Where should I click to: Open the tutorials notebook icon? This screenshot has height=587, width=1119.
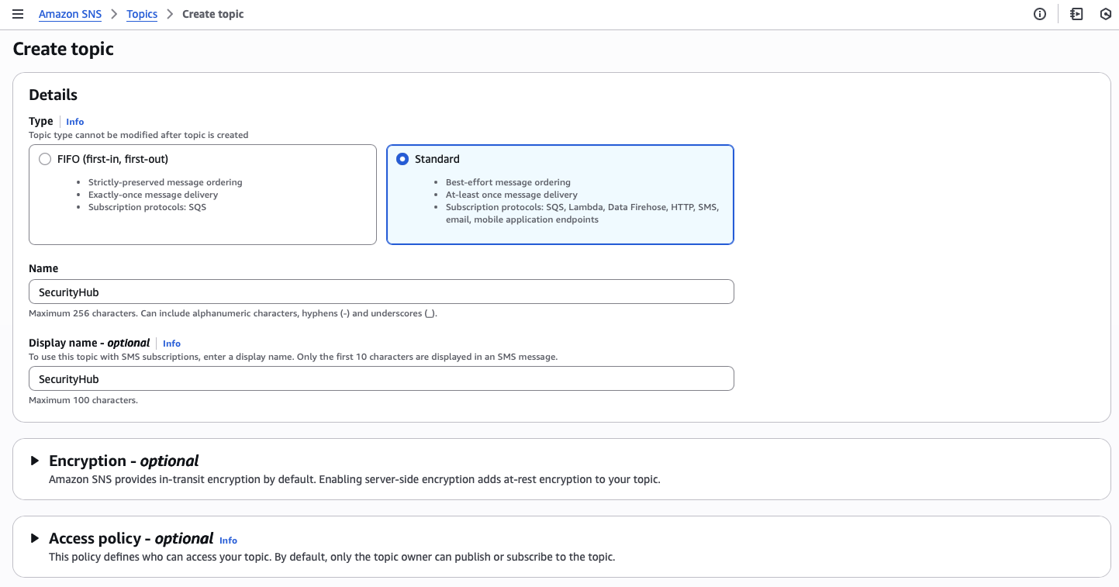[x=1076, y=14]
